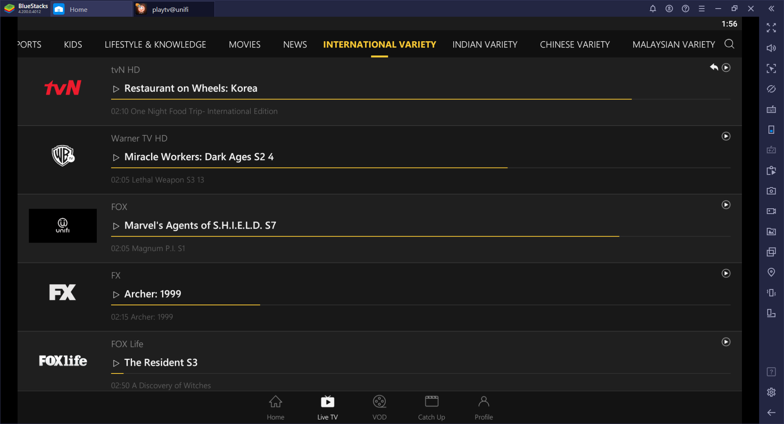
Task: Play the FOX channel circle icon
Action: tap(726, 205)
